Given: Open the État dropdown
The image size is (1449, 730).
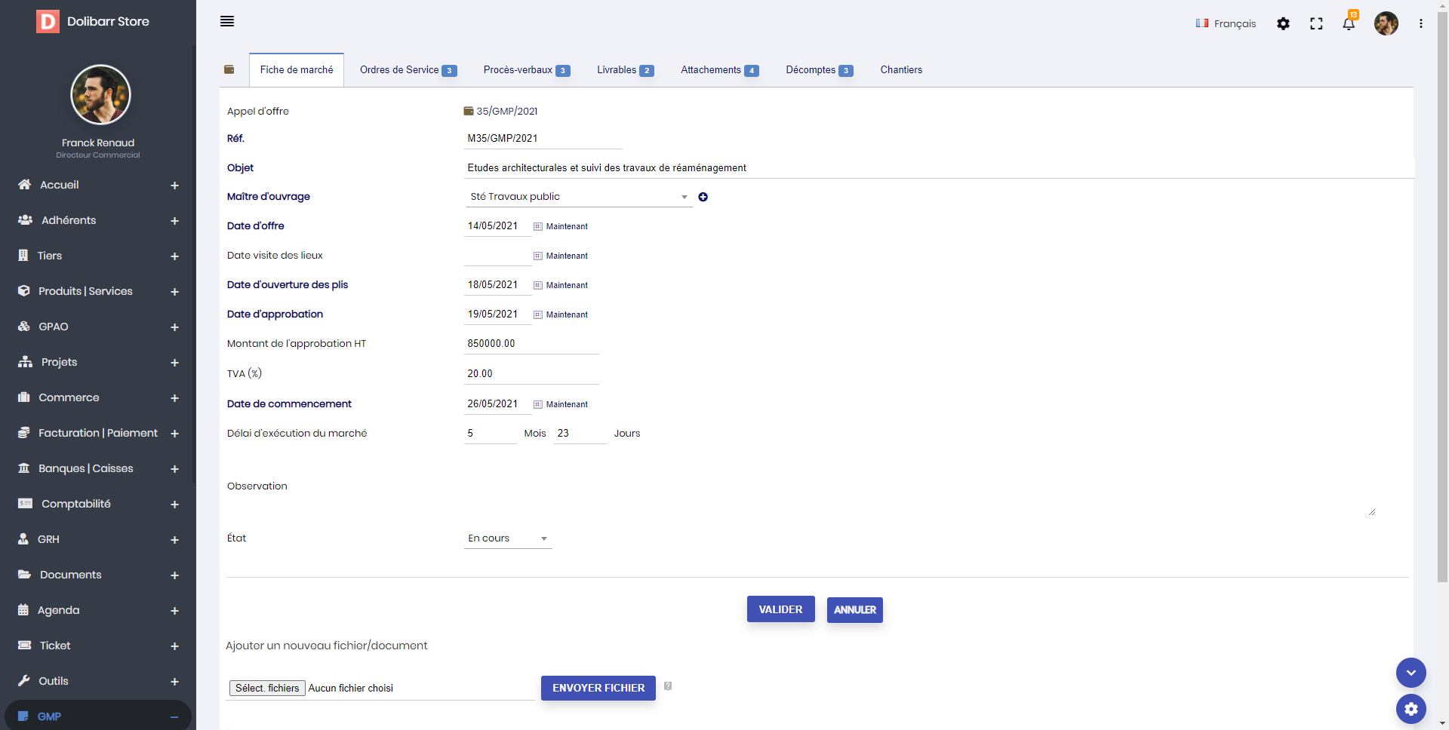Looking at the screenshot, I should point(508,538).
